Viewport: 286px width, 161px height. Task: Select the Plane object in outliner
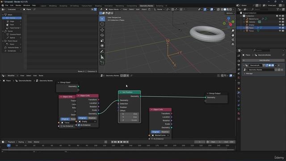point(251,28)
